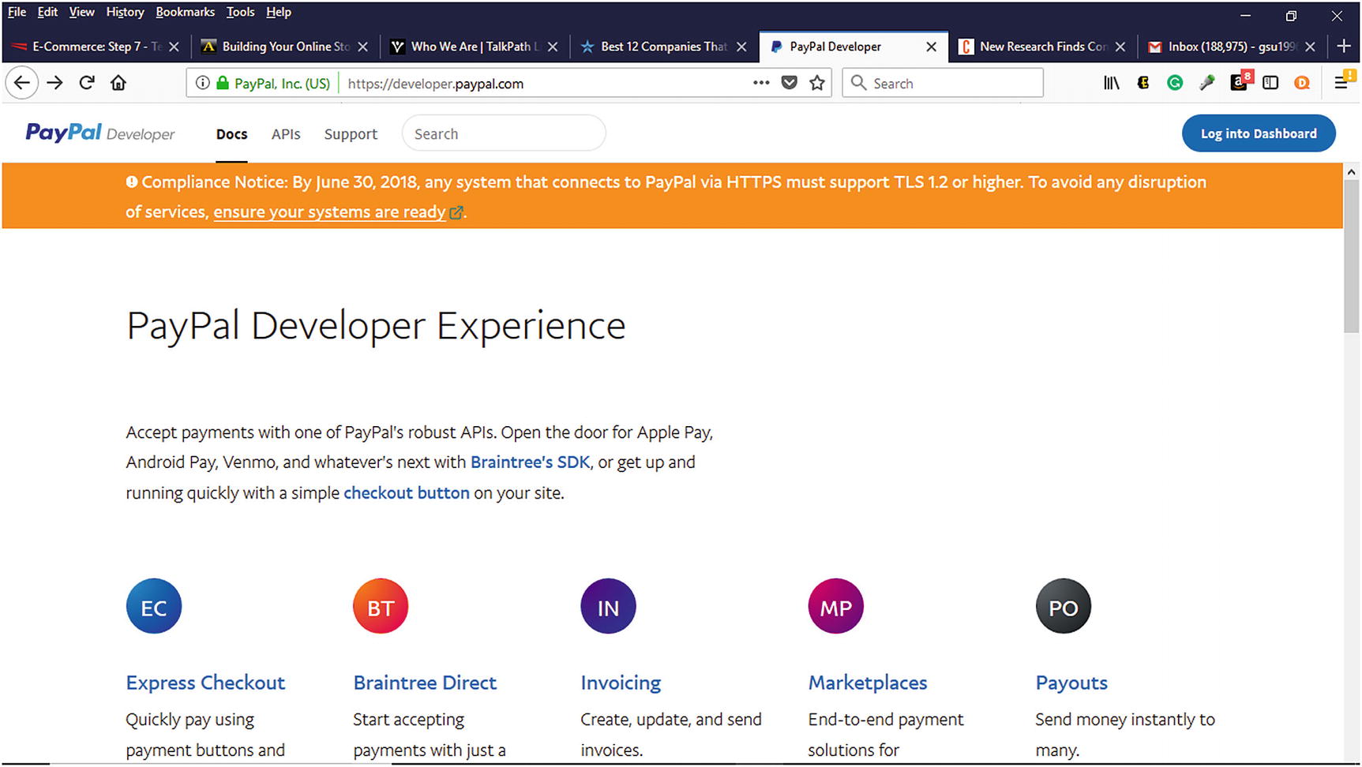Reload the page using the refresh icon
This screenshot has width=1362, height=767.
coord(87,83)
